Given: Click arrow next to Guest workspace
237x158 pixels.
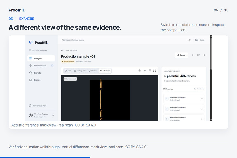Looking at the screenshot, I should [53, 115].
